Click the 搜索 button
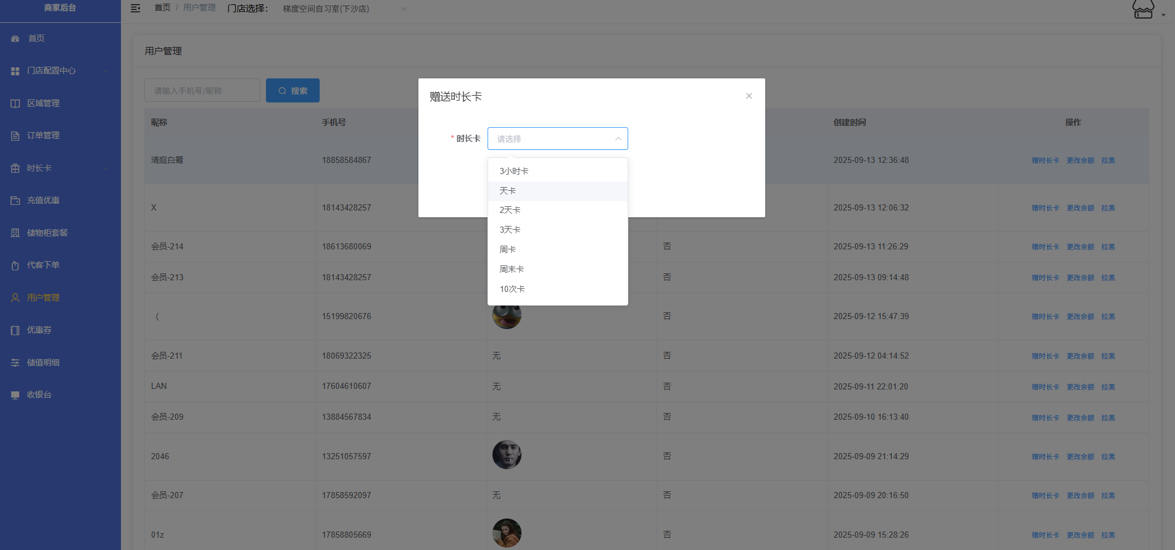 pyautogui.click(x=293, y=91)
